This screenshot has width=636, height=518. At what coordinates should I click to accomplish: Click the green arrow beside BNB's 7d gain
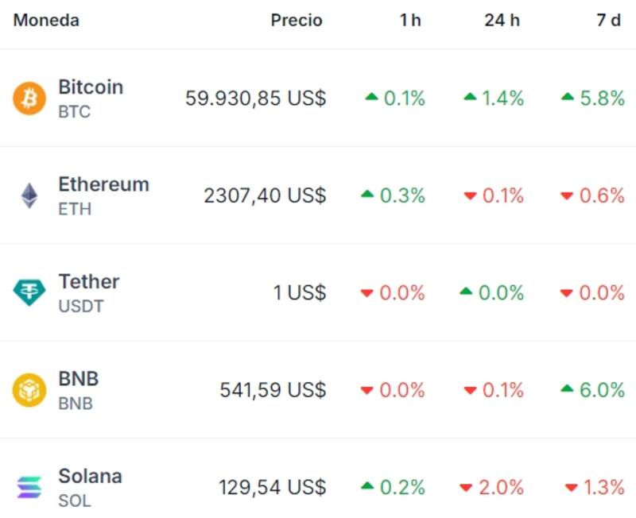569,390
